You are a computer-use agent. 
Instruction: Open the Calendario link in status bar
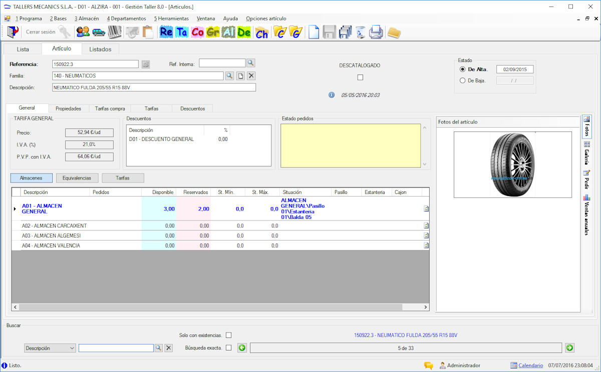(x=530, y=365)
